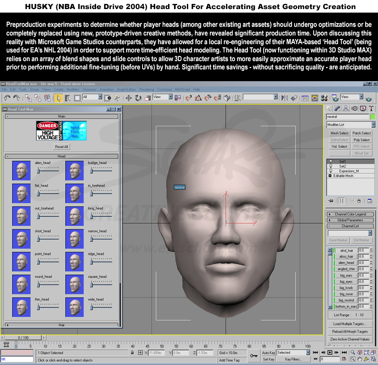Open the Customize menu
Viewport: 378px width, 365px height.
pyautogui.click(x=165, y=89)
